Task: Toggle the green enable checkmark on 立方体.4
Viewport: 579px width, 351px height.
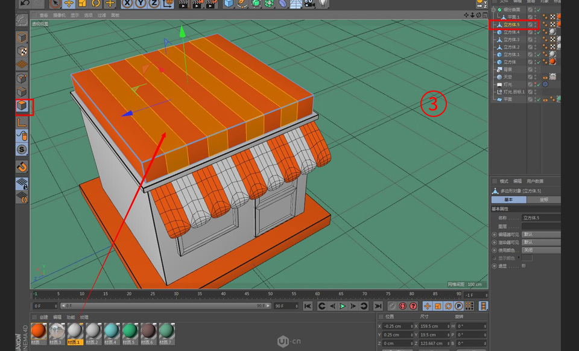Action: tap(539, 33)
